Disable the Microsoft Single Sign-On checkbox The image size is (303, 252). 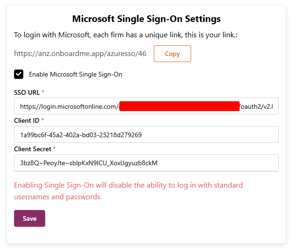coord(19,74)
